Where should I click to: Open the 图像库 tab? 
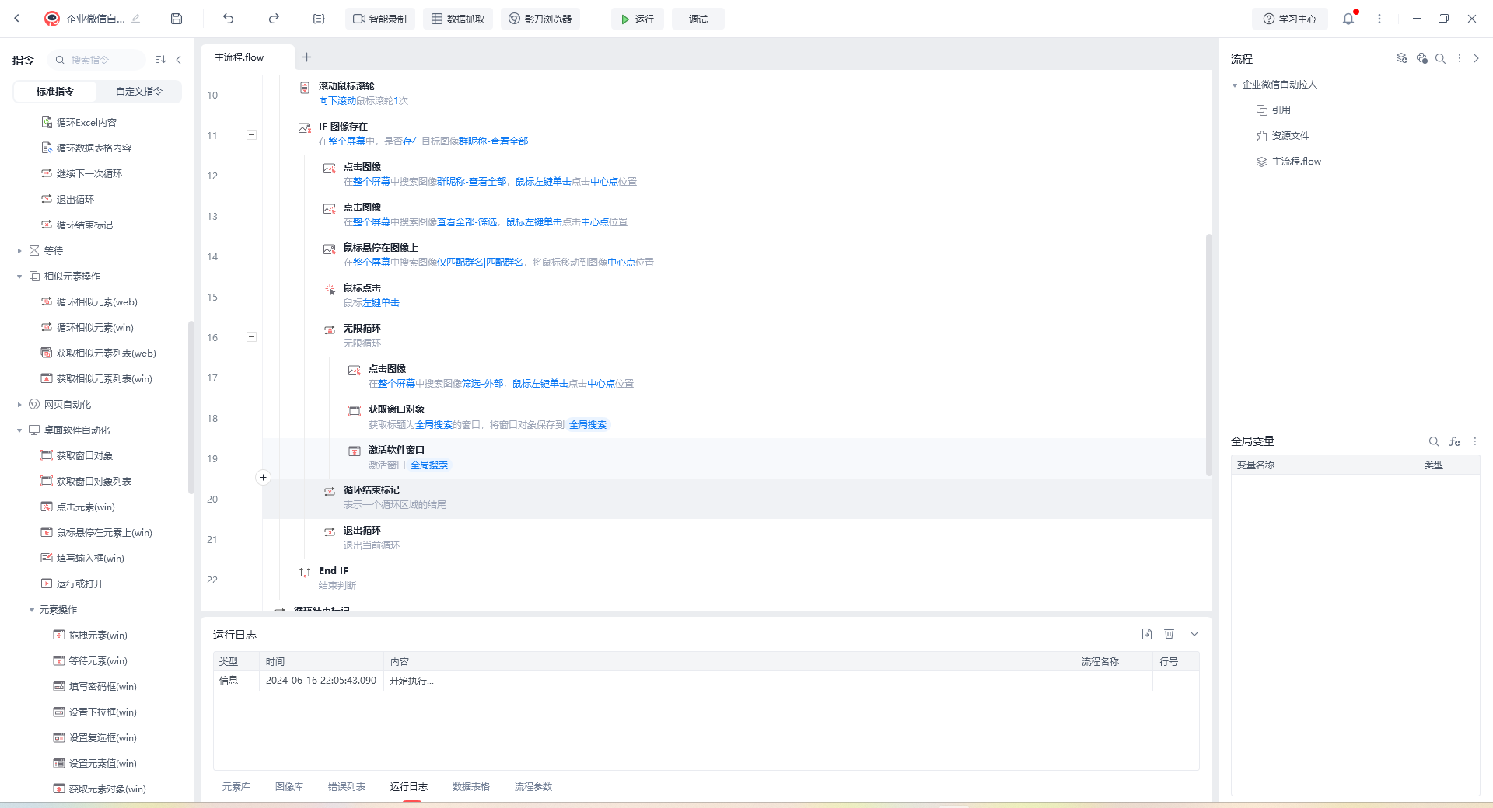[289, 787]
